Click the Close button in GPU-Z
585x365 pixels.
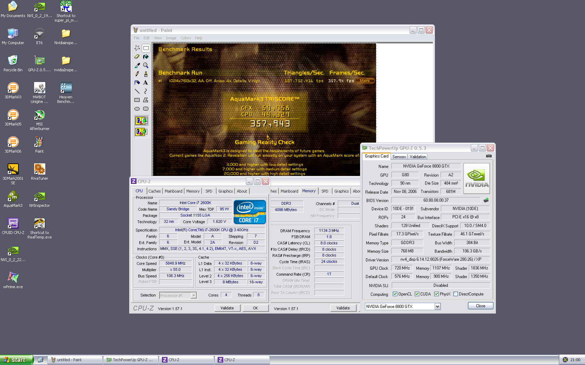pos(481,306)
